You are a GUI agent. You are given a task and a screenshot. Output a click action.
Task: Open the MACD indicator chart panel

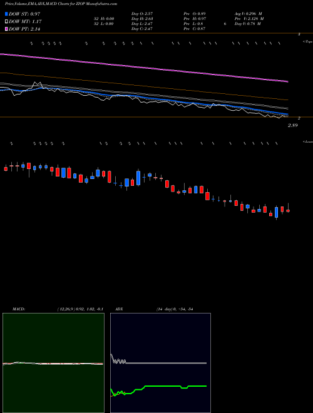click(53, 363)
